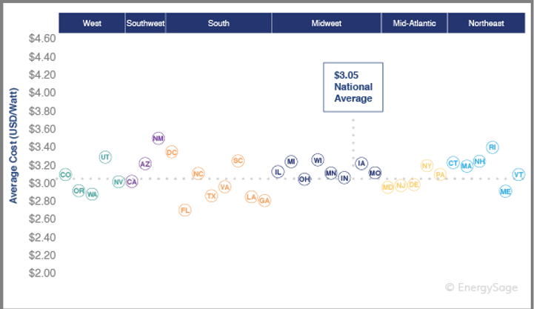534x309 pixels.
Task: Select the ME data point marker
Action: click(x=505, y=191)
